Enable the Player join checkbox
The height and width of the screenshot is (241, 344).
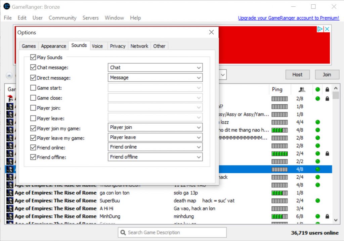tap(33, 108)
